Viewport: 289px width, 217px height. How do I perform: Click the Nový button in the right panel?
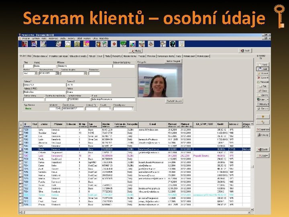pos(263,65)
